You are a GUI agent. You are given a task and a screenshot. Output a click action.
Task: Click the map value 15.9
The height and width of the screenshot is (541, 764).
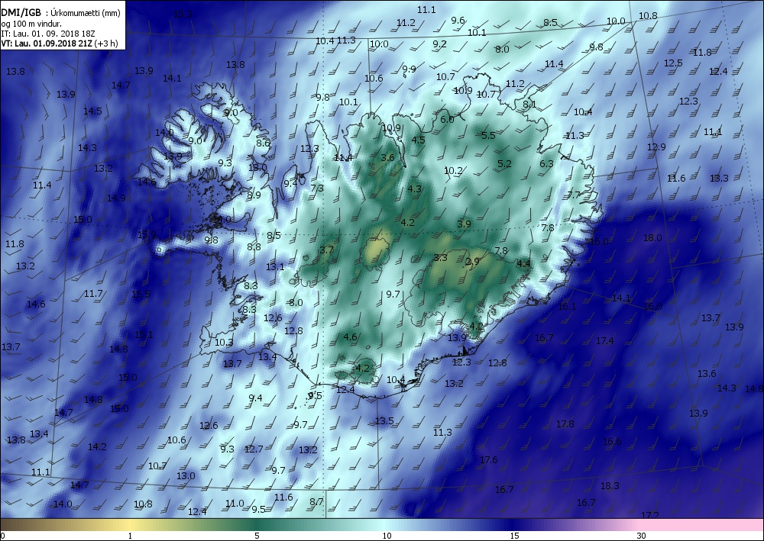[x=147, y=235]
